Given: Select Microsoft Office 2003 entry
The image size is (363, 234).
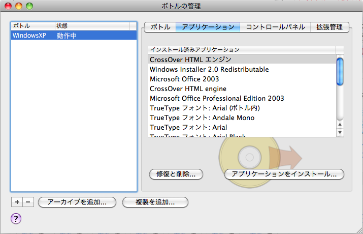Looking at the screenshot, I should click(242, 79).
